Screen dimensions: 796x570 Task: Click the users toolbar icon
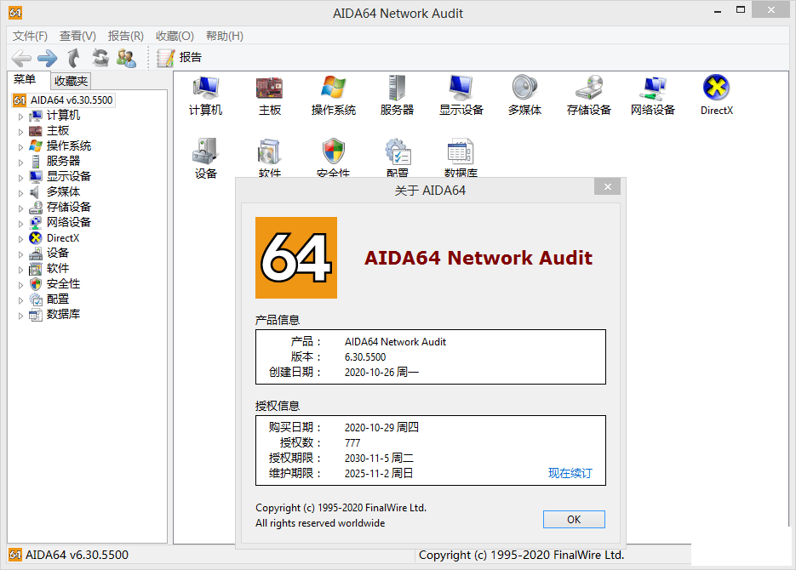(x=126, y=58)
